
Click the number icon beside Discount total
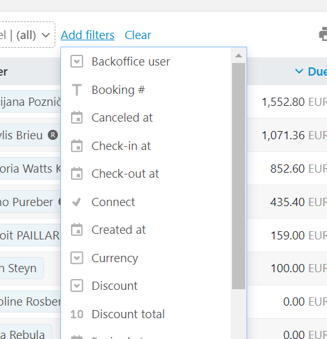pos(77,314)
